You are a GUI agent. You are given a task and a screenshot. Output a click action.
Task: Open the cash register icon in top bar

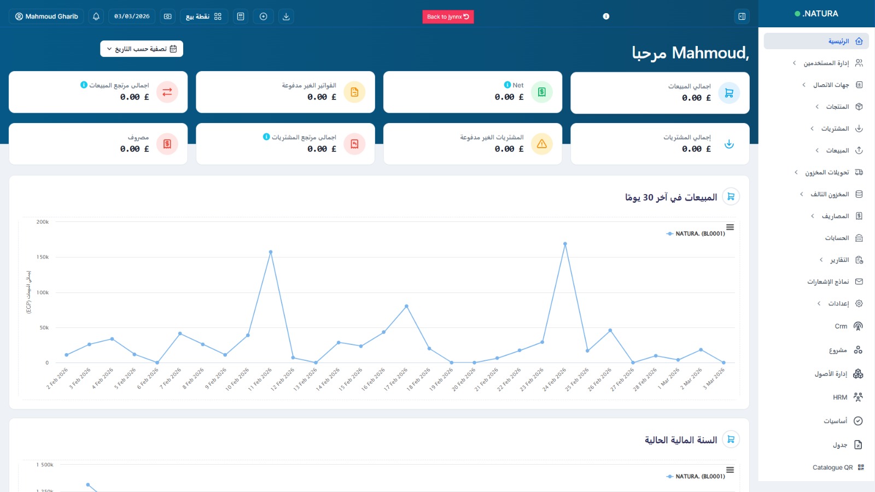[x=168, y=16]
